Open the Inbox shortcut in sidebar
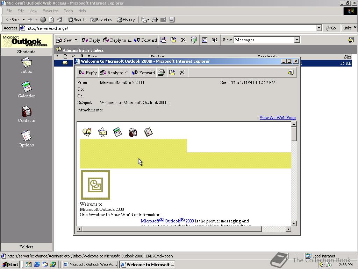This screenshot has width=358, height=269. [x=26, y=65]
